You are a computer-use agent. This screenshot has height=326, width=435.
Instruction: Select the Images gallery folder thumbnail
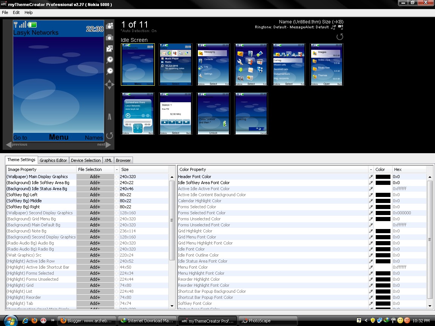pyautogui.click(x=327, y=64)
